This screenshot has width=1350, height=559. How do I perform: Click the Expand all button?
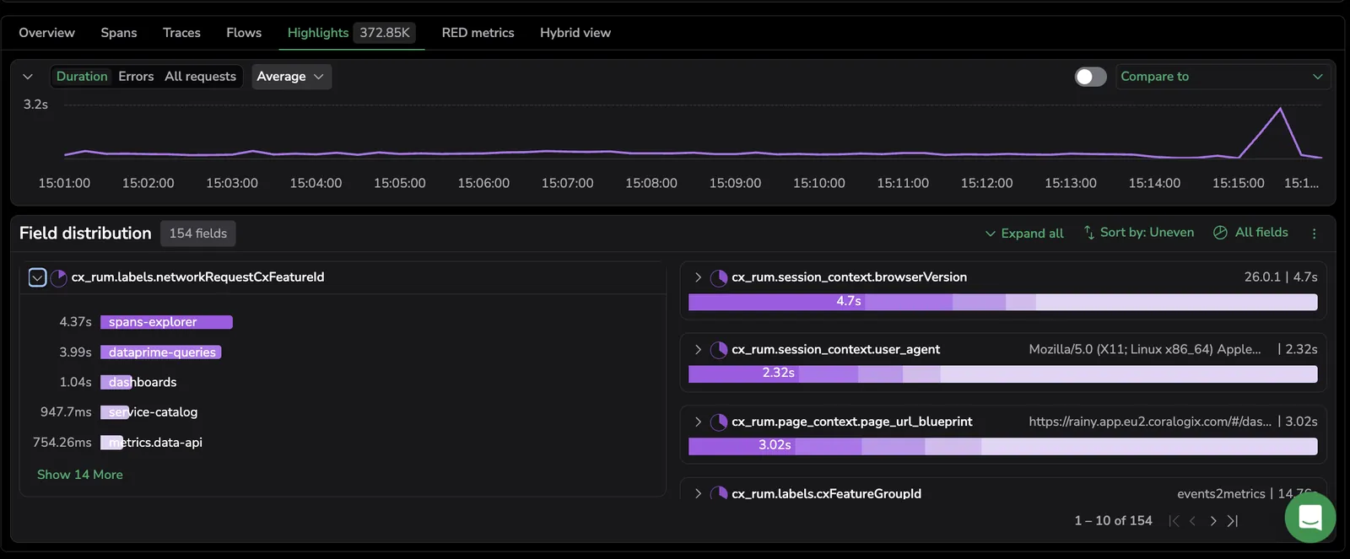[1024, 234]
